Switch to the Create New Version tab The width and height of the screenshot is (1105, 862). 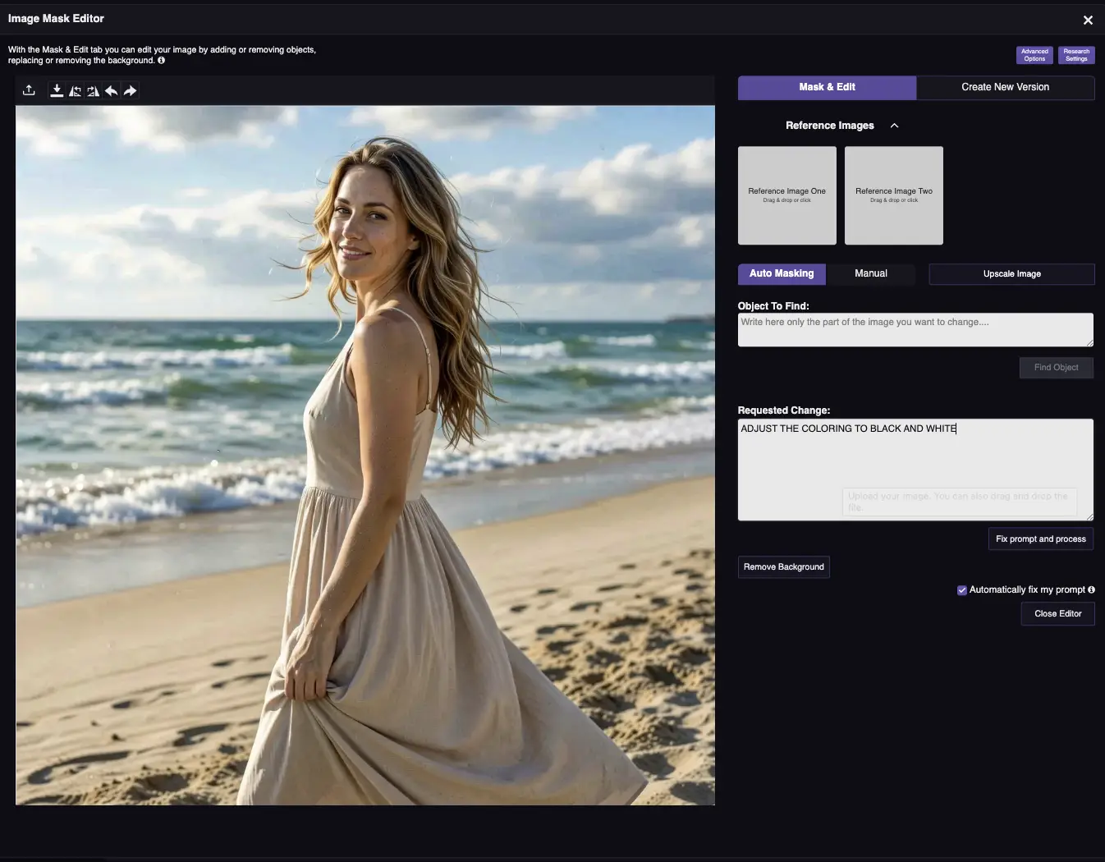(x=1005, y=87)
